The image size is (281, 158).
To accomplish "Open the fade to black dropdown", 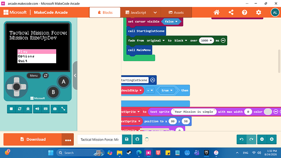I will [x=181, y=40].
